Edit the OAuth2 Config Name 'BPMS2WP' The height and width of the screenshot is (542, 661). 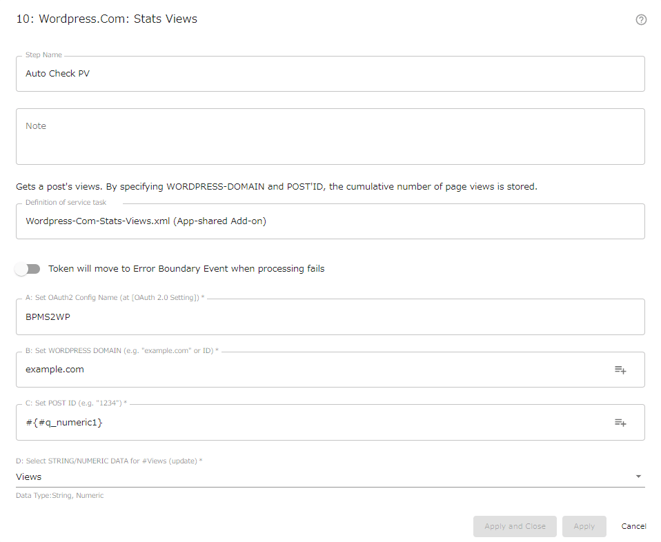(x=330, y=317)
